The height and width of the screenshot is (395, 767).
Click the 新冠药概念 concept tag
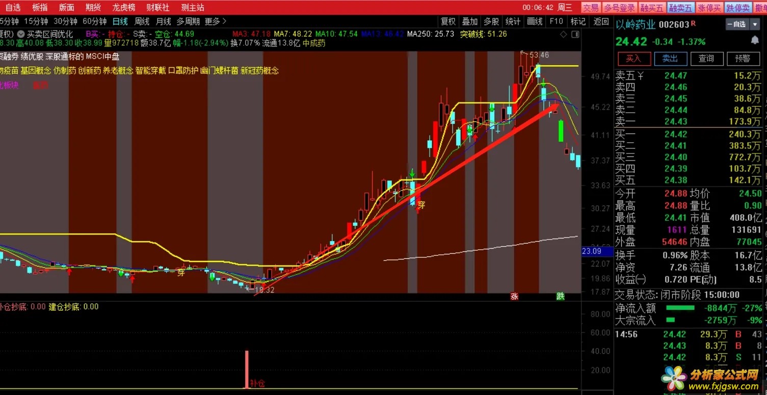260,71
